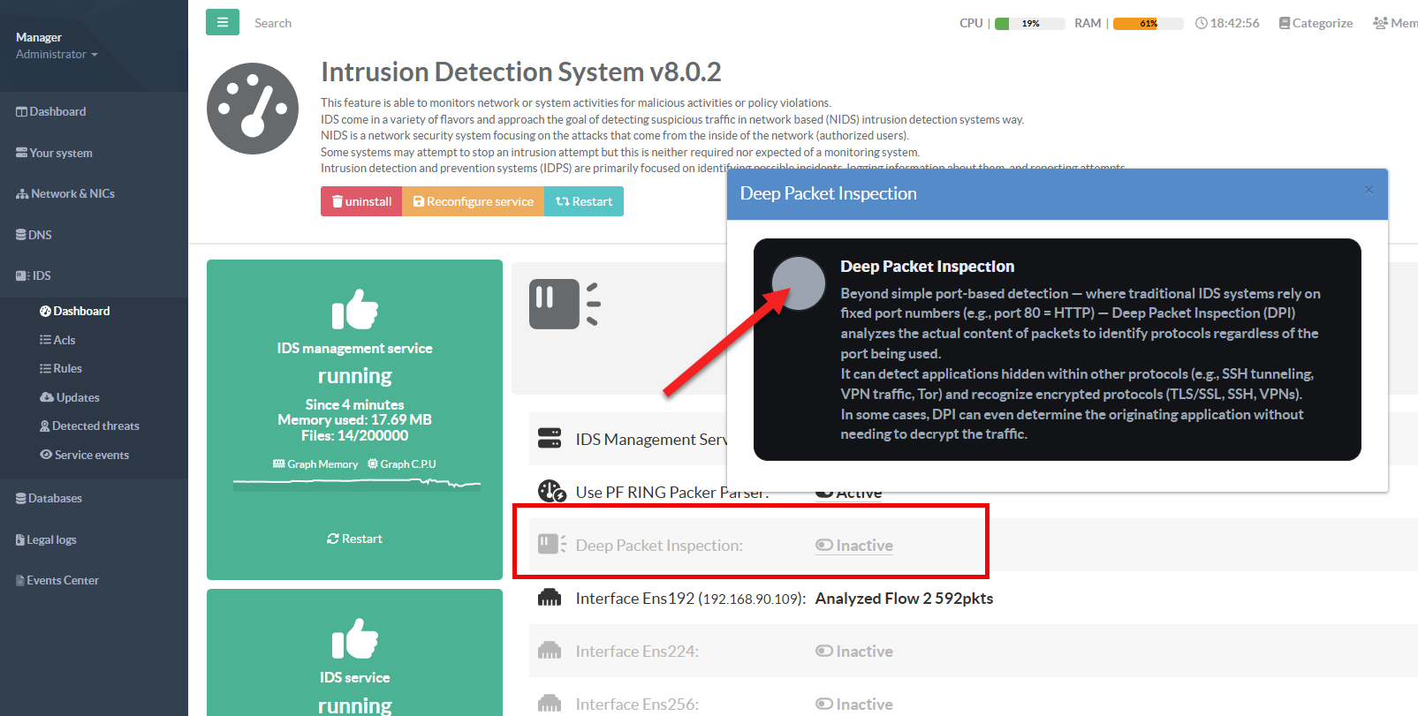Open the Administrator account dropdown
The width and height of the screenshot is (1418, 716).
pyautogui.click(x=57, y=55)
